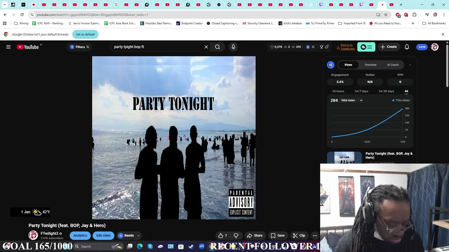The image size is (449, 252).
Task: Clear the search box with the X
Action: (206, 47)
